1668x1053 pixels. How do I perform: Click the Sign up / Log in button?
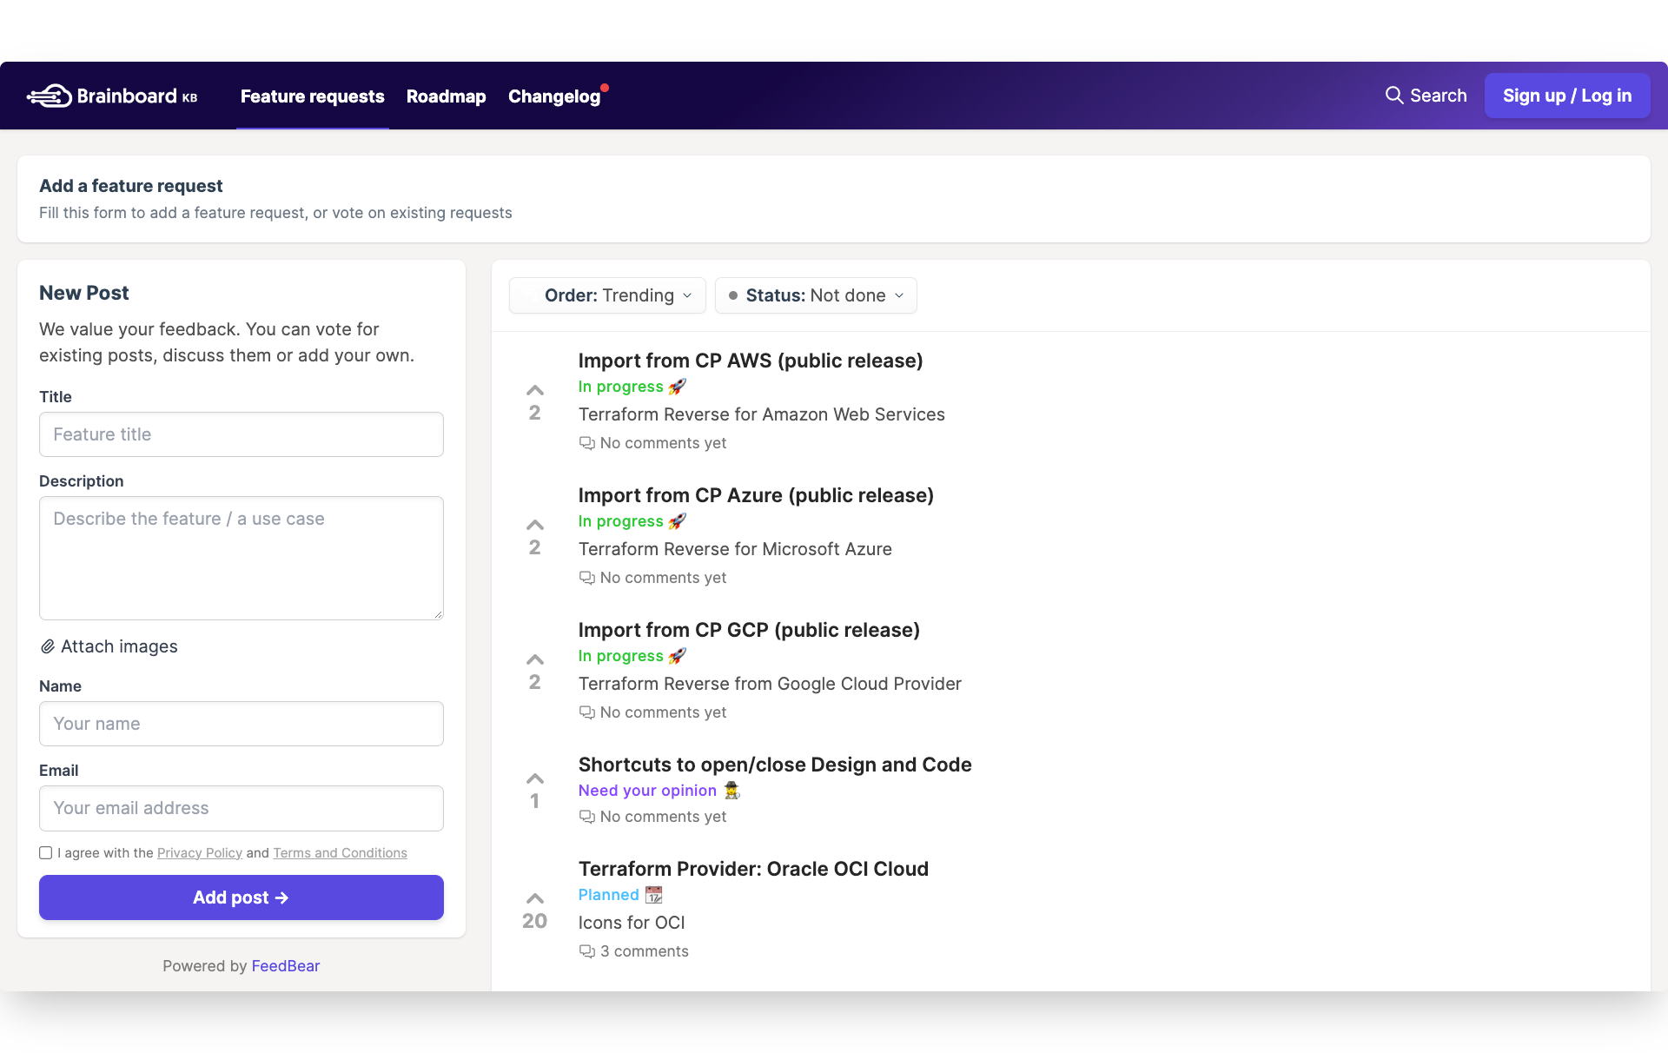1566,95
